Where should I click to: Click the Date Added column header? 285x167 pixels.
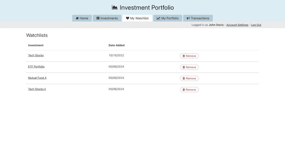click(x=116, y=45)
